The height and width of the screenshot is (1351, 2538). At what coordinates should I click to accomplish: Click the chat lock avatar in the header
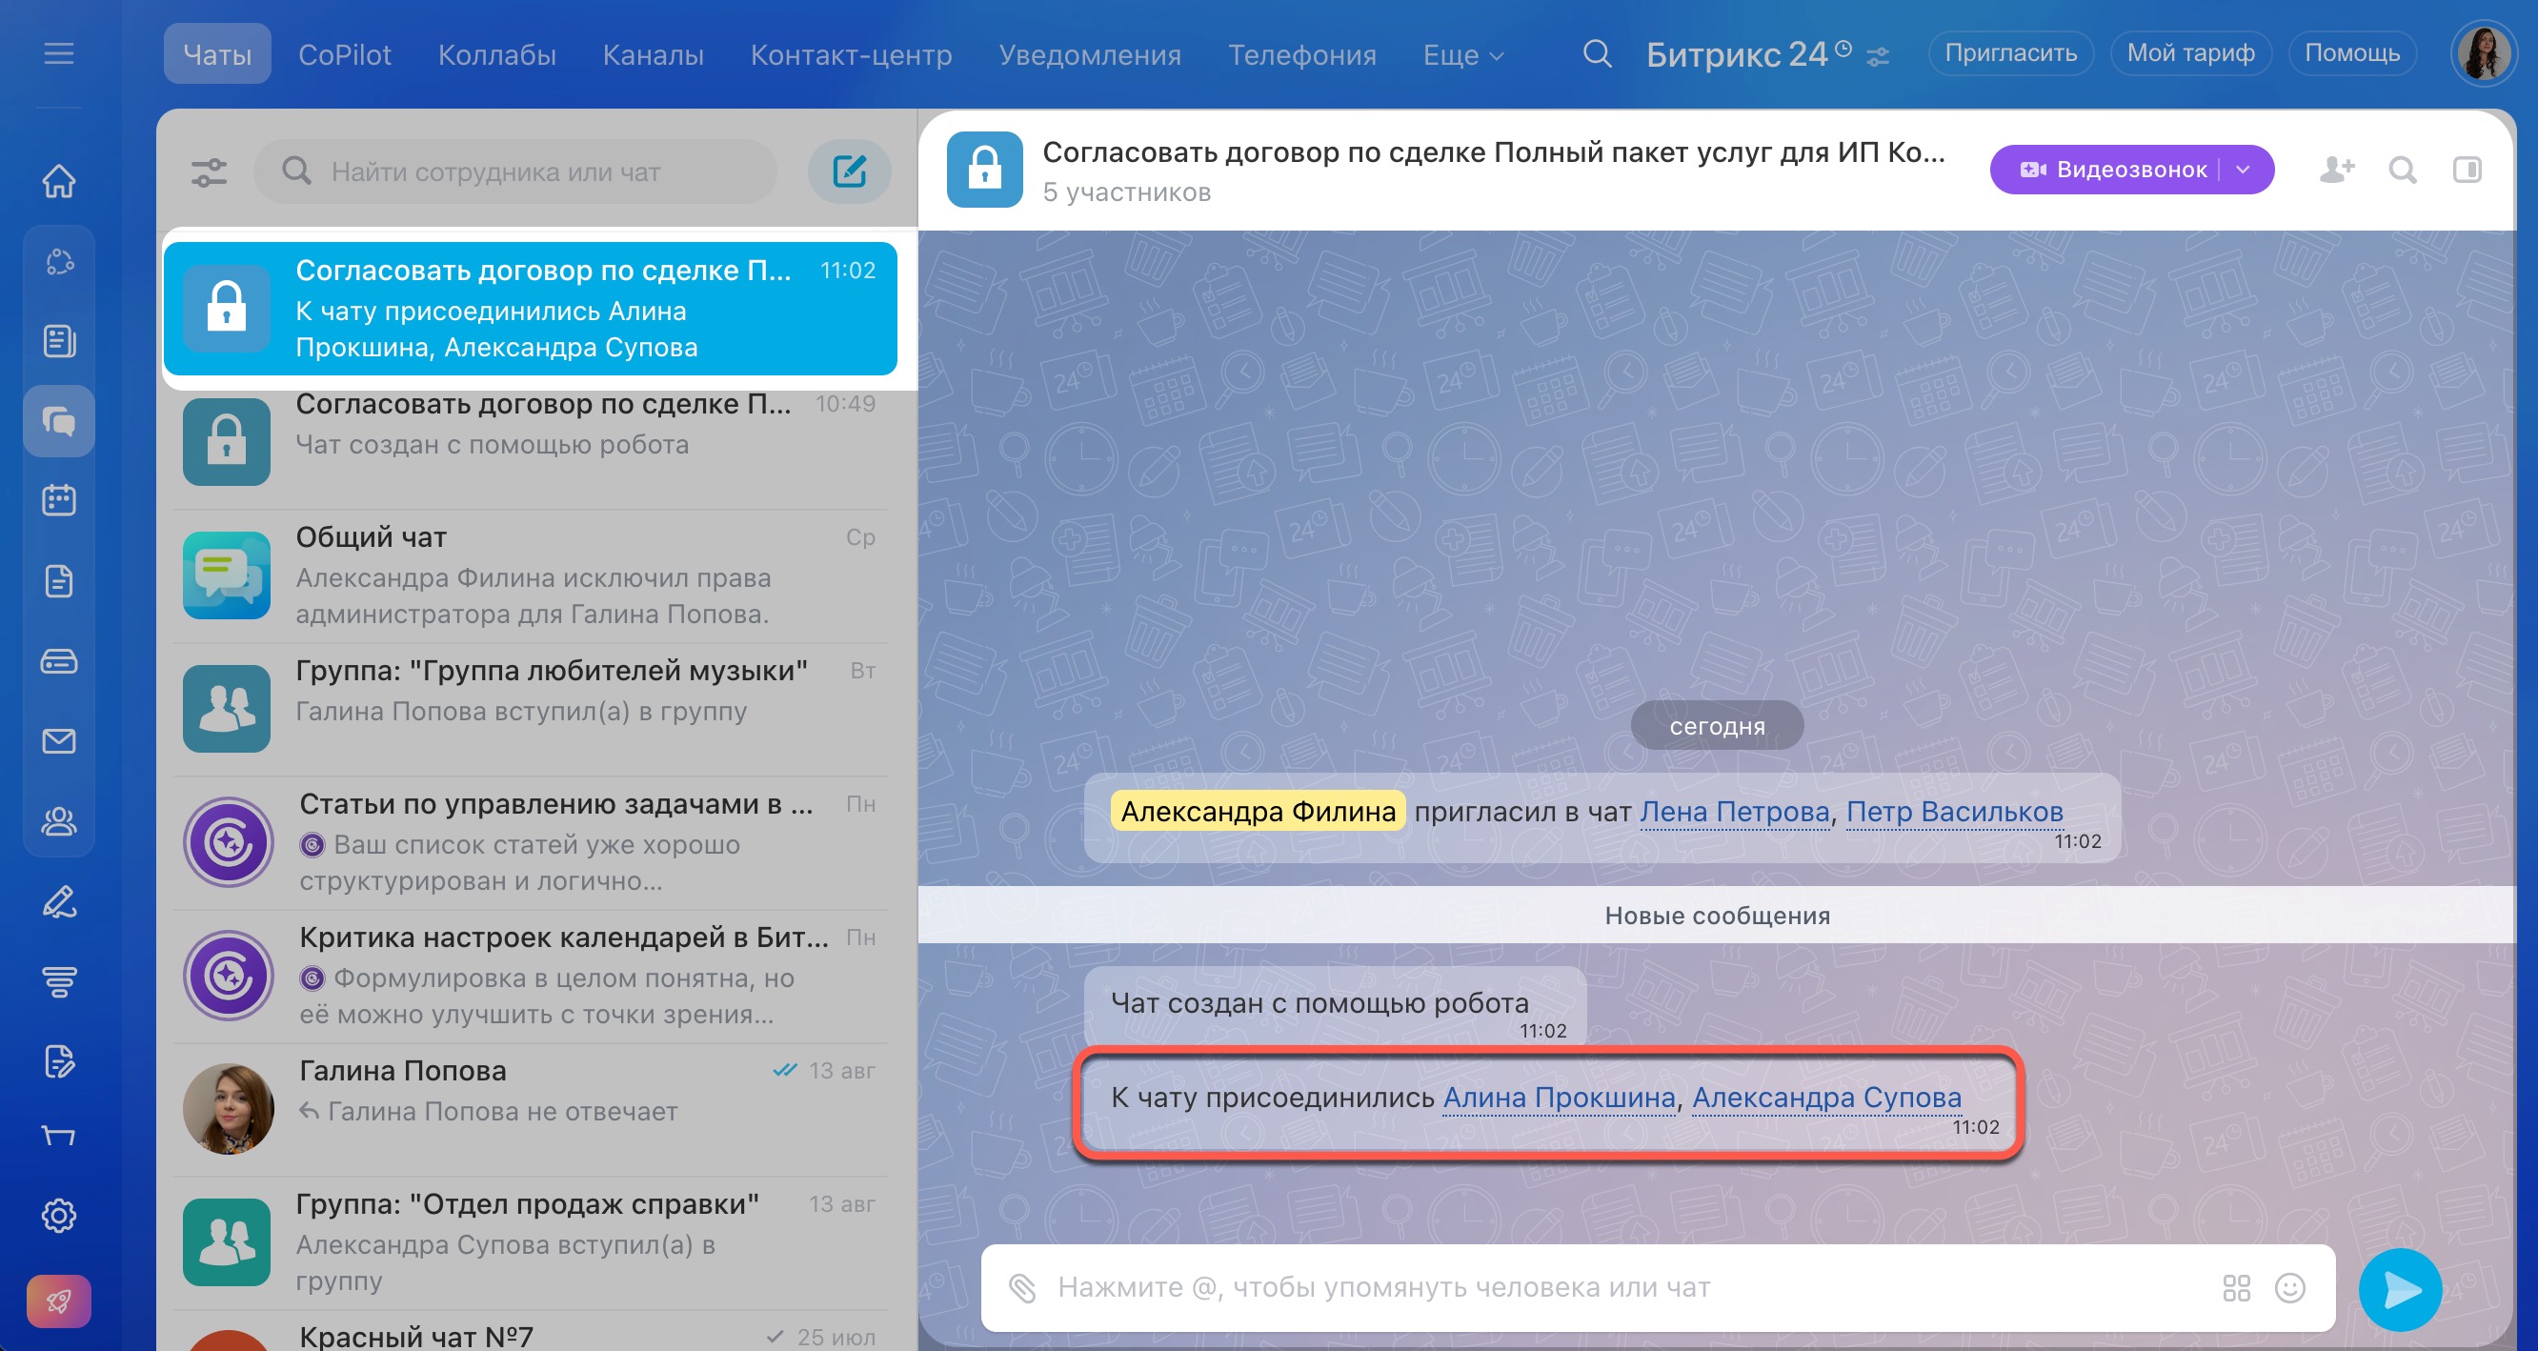coord(984,170)
